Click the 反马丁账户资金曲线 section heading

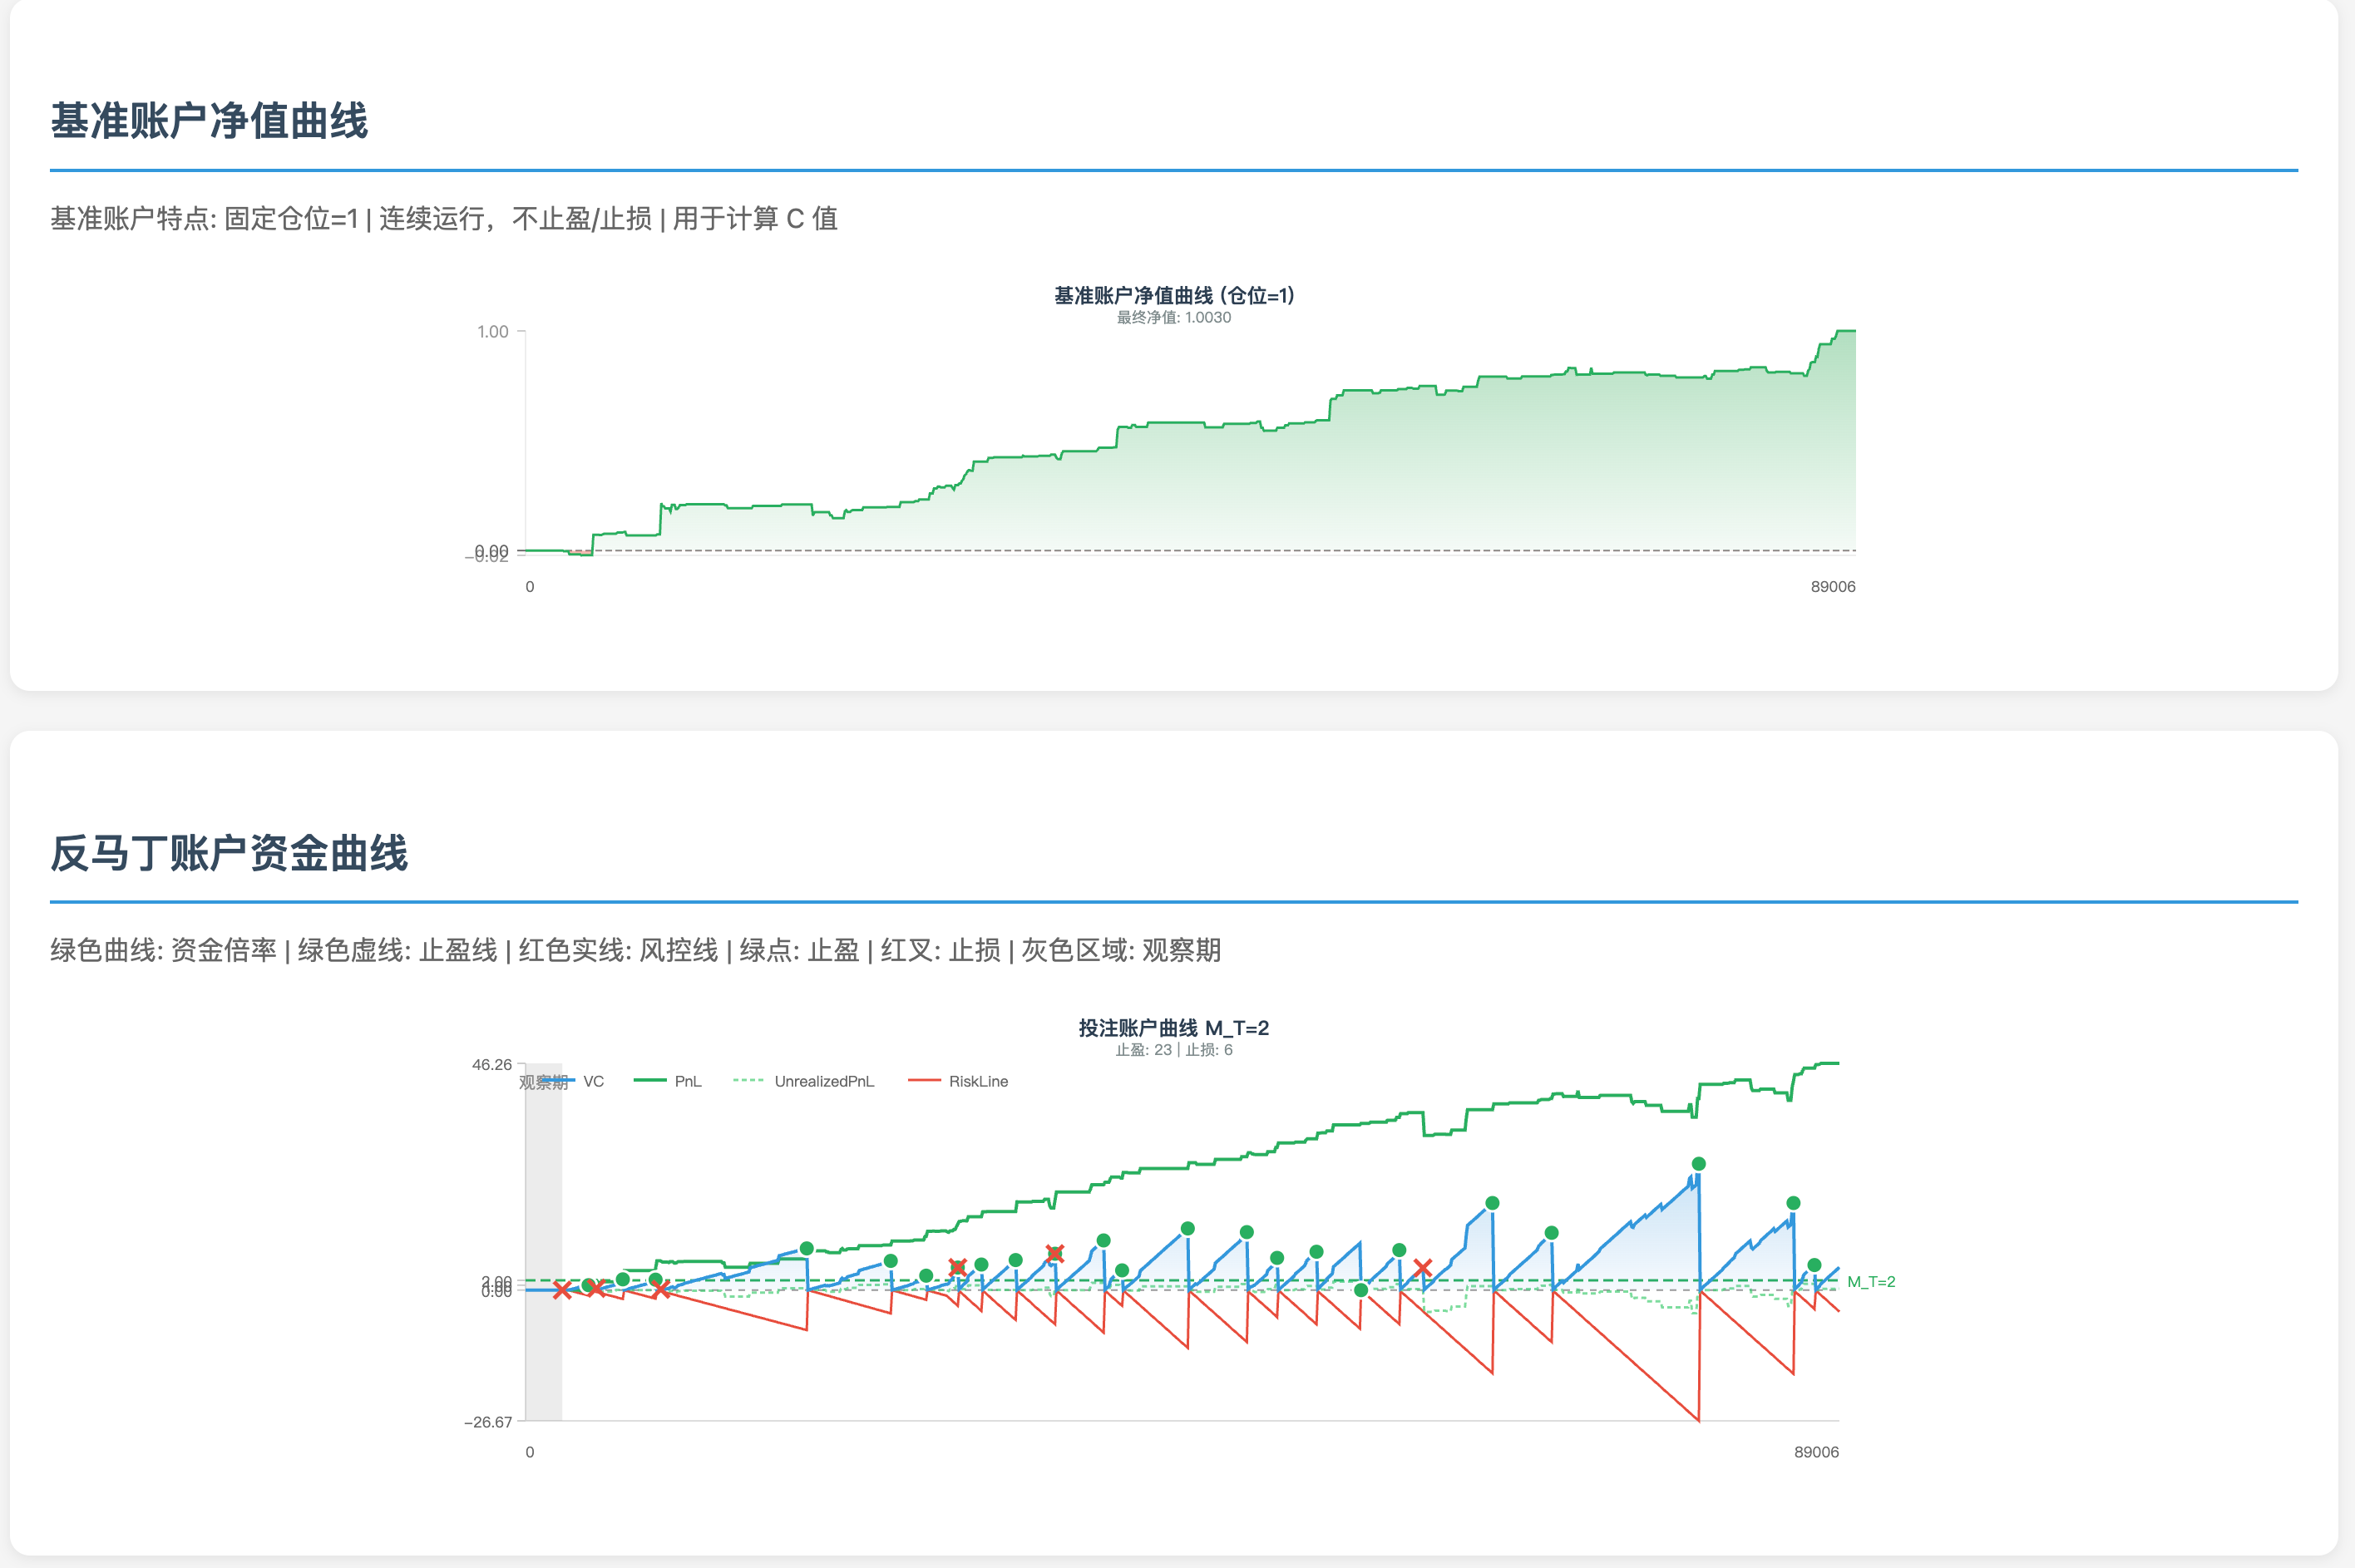[x=229, y=854]
